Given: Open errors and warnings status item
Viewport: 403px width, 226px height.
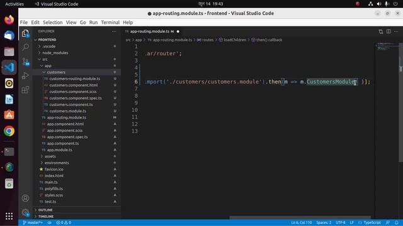Looking at the screenshot, I should click(64, 223).
